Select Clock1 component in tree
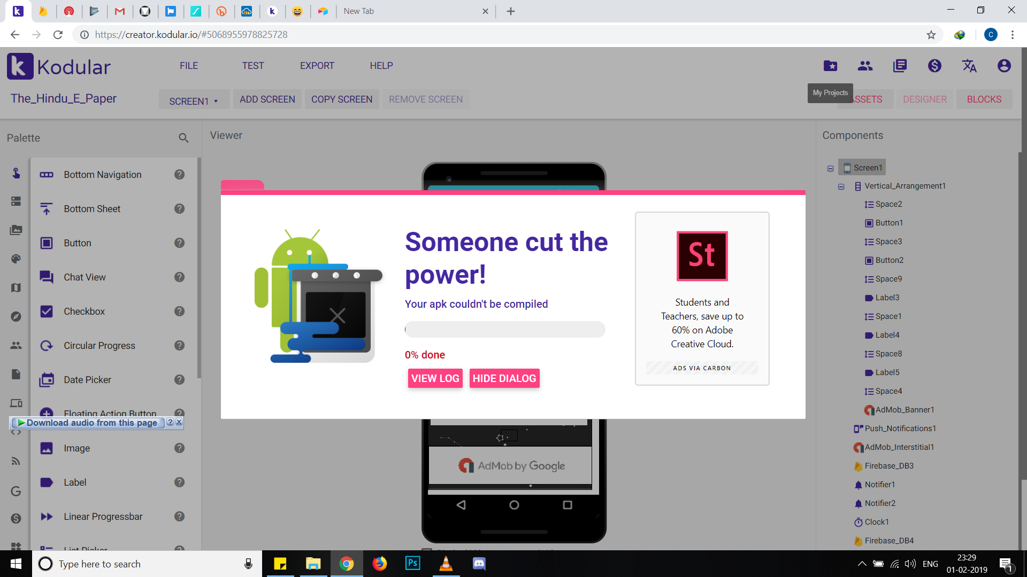 tap(872, 522)
